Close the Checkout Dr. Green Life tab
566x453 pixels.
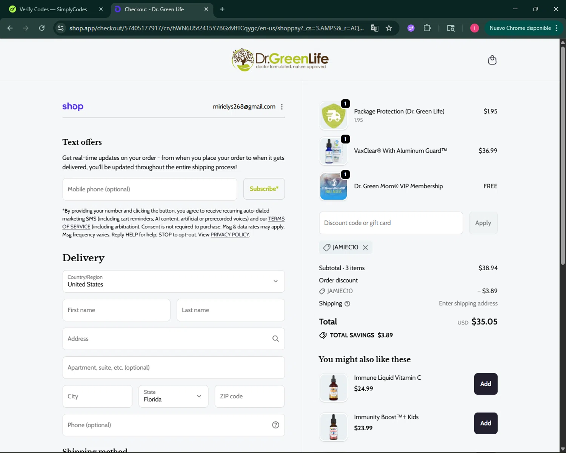coord(206,9)
